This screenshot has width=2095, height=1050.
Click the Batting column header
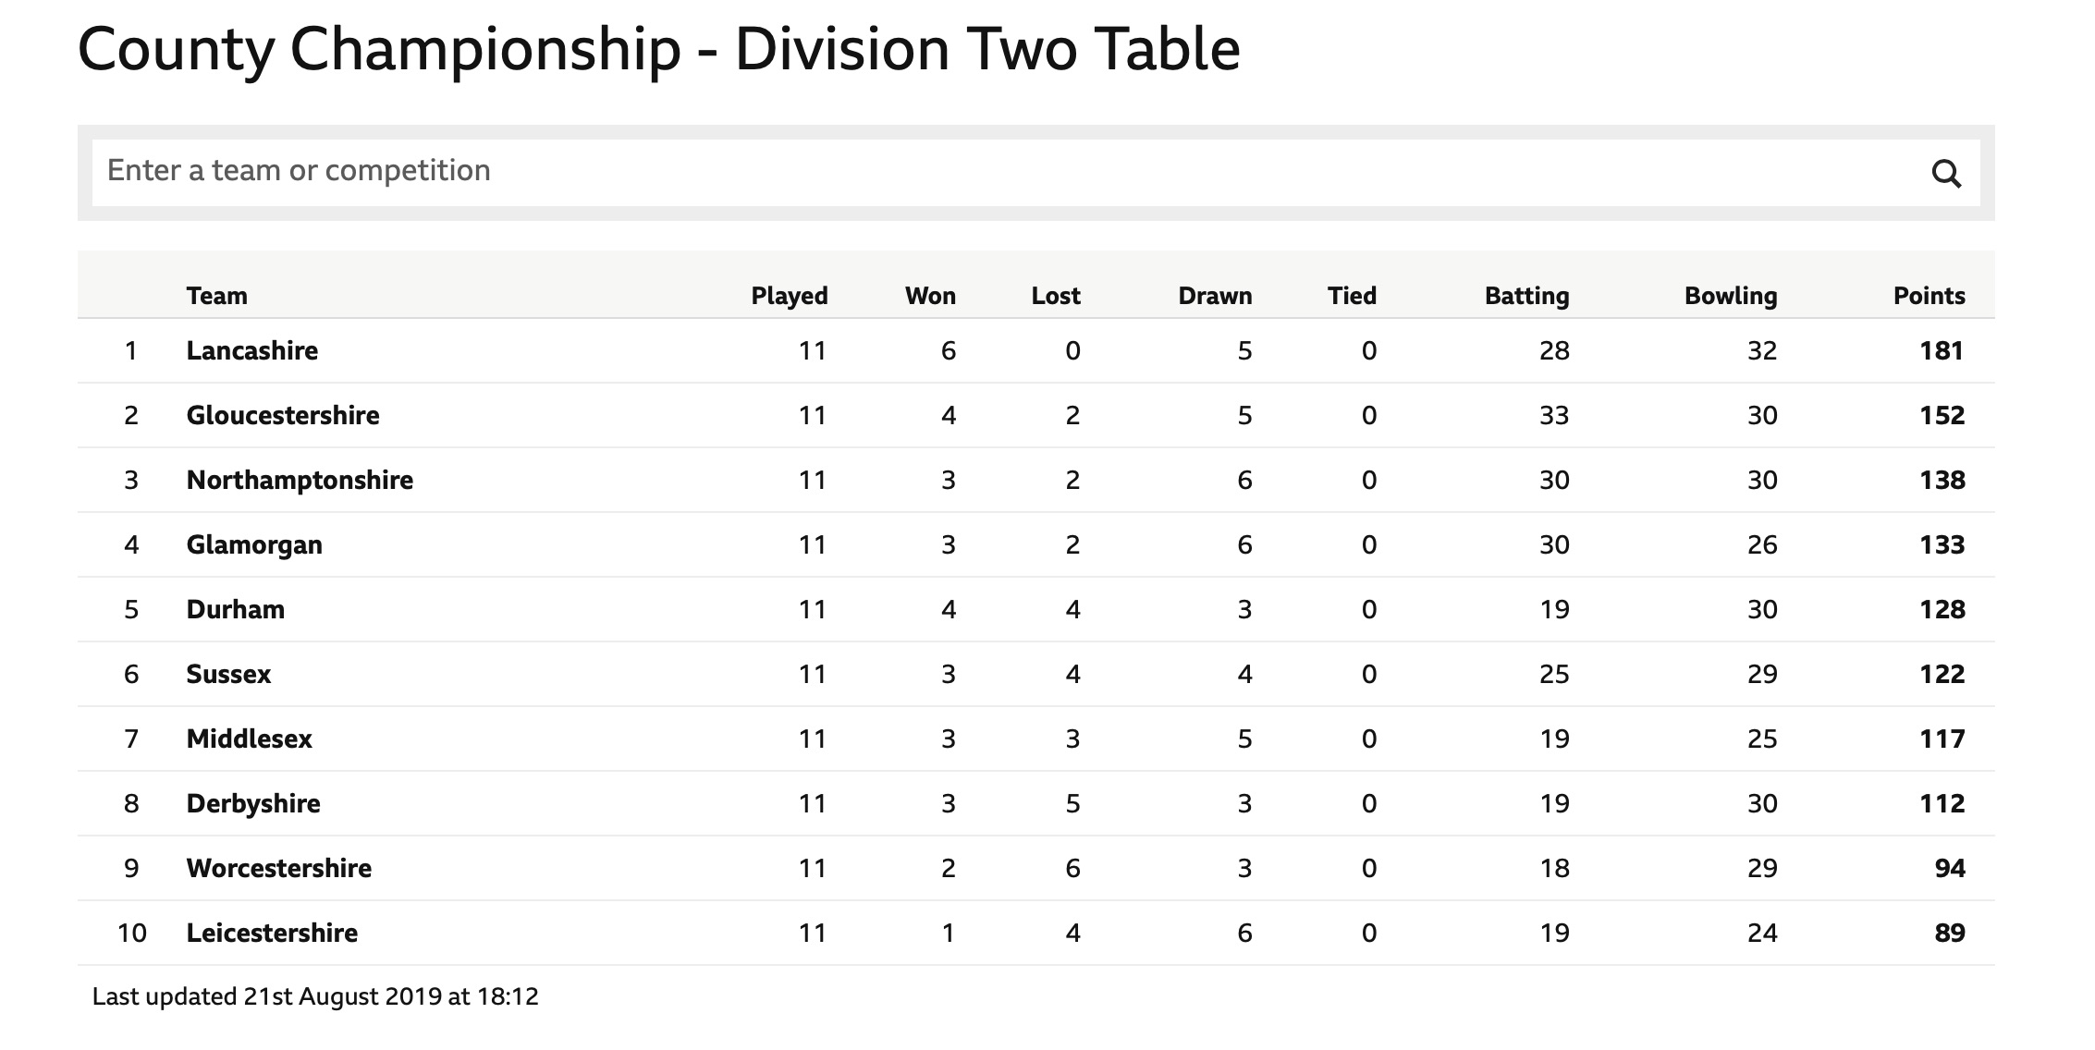coord(1527,296)
